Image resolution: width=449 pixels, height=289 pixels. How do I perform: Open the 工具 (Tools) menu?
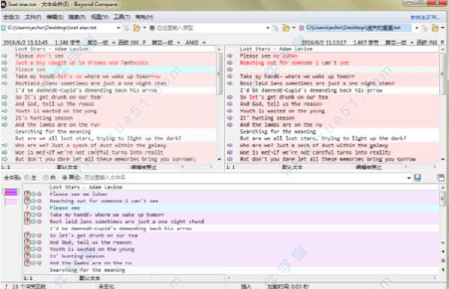tap(121, 17)
